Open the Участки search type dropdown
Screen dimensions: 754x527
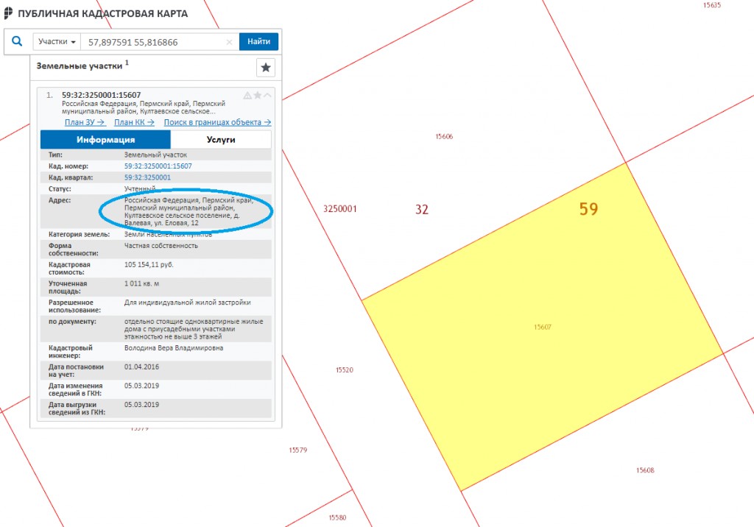click(x=57, y=42)
